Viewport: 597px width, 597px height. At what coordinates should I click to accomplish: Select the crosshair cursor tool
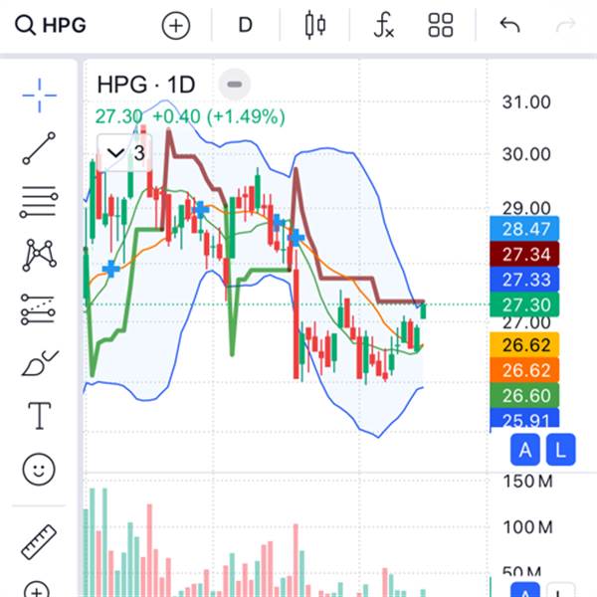pos(39,96)
